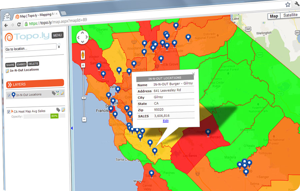The width and height of the screenshot is (300, 191).
Task: Click the Street View pegman icon
Action: coord(83,55)
